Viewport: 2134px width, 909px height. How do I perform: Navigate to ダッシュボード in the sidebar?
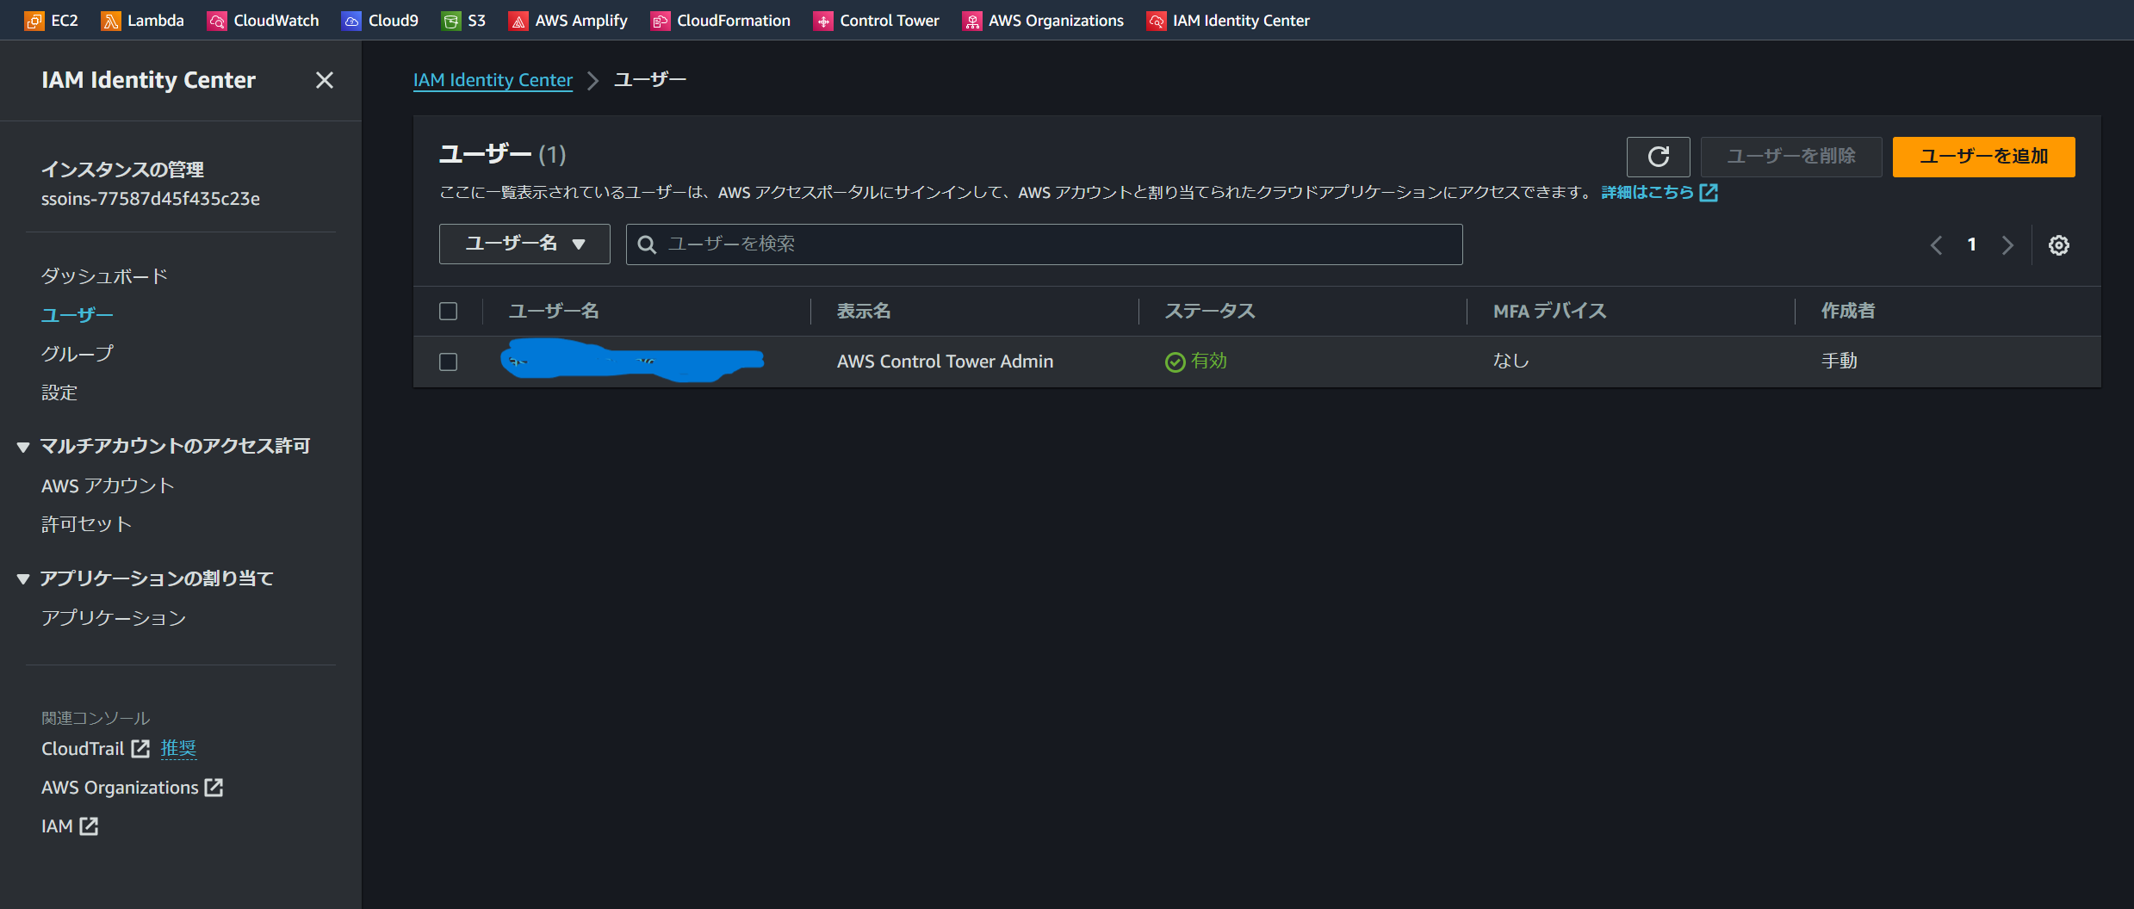[x=103, y=275]
